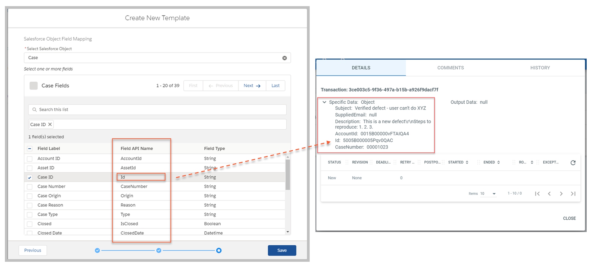Viewport: 591px width, 267px height.
Task: Go to first page of status items
Action: point(537,194)
